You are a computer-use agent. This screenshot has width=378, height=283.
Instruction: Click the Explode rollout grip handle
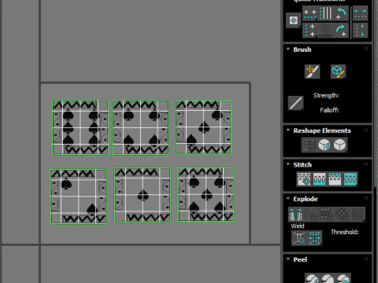point(366,198)
